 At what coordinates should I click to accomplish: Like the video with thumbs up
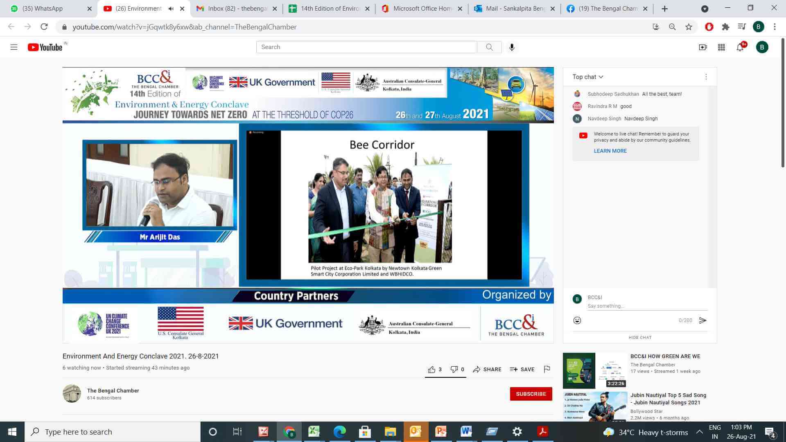coord(435,370)
